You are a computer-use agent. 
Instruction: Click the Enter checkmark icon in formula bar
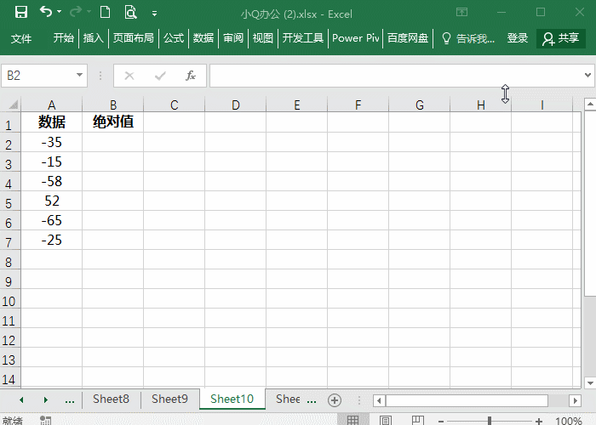point(160,76)
